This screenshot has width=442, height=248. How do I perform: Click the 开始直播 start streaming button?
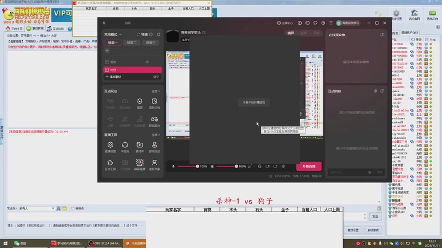[309, 166]
